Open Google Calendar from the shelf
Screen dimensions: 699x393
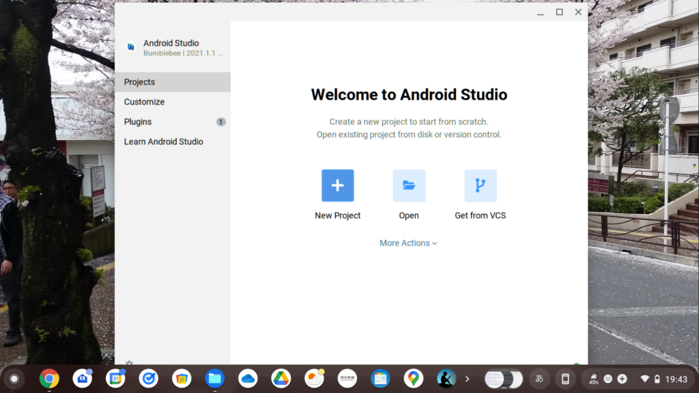(115, 379)
